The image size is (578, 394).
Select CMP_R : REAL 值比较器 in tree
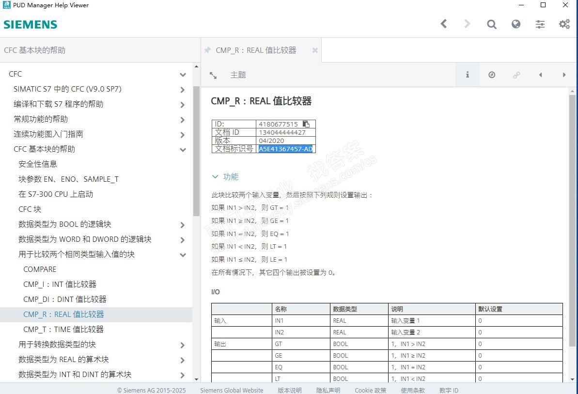[64, 315]
